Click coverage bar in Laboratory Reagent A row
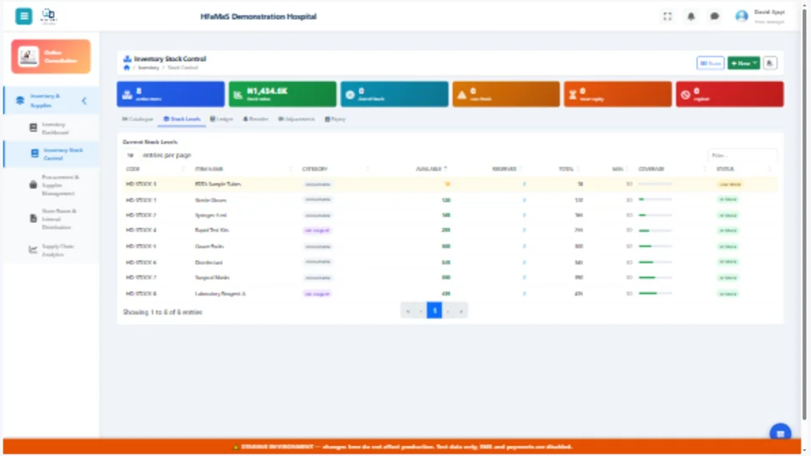The height and width of the screenshot is (456, 811). (655, 294)
